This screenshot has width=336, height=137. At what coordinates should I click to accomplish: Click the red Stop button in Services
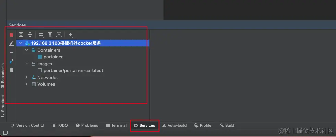tap(11, 35)
